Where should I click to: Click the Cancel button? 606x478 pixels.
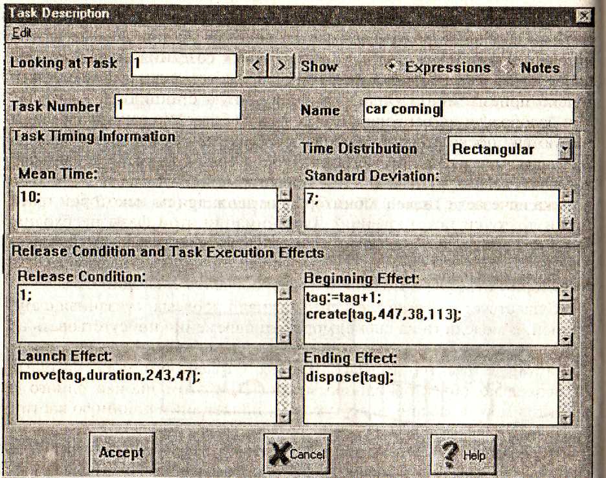click(297, 454)
